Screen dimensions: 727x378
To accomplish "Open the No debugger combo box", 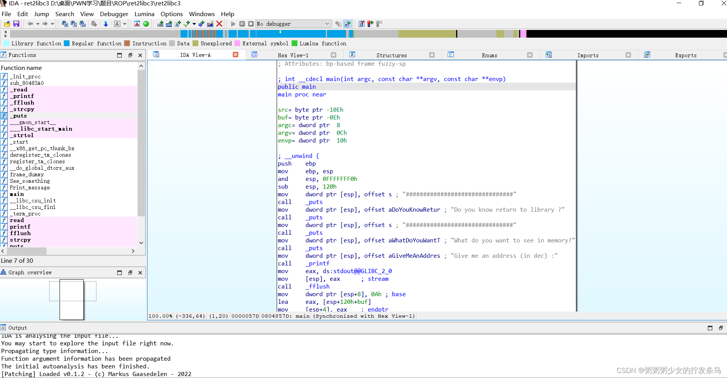I will (294, 24).
